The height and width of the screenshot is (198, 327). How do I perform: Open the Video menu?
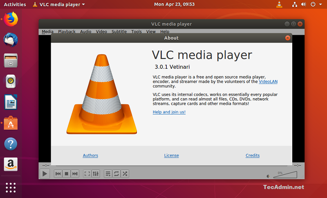point(101,32)
